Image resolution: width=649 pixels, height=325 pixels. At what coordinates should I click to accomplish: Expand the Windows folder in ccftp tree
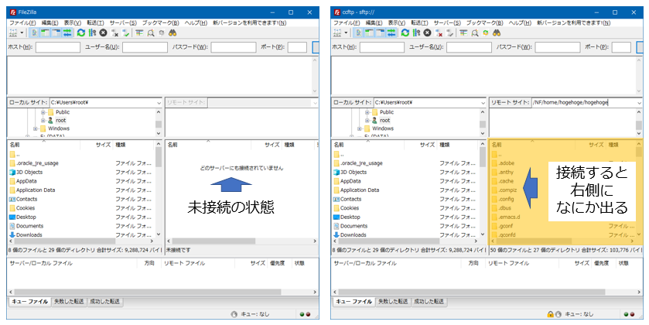(360, 128)
